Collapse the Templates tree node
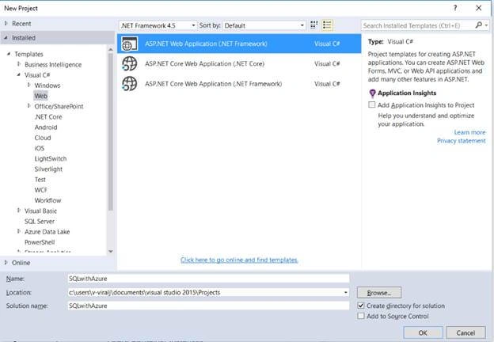Image resolution: width=494 pixels, height=342 pixels. (x=9, y=54)
